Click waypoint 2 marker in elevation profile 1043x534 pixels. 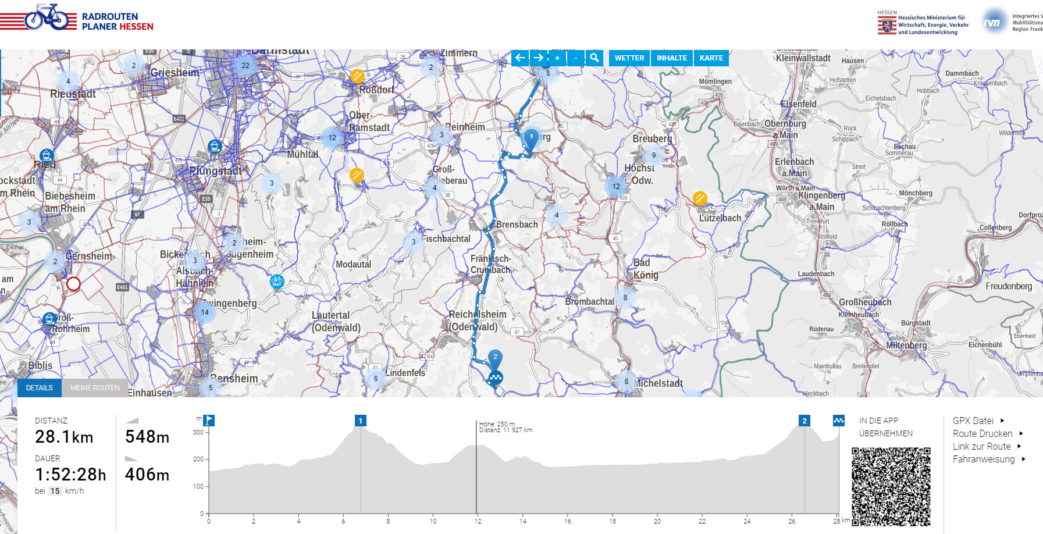point(804,421)
